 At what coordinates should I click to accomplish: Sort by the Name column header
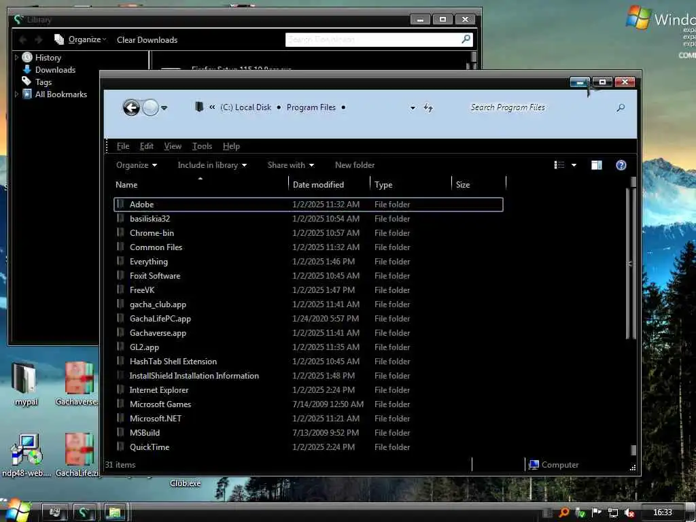[201, 185]
